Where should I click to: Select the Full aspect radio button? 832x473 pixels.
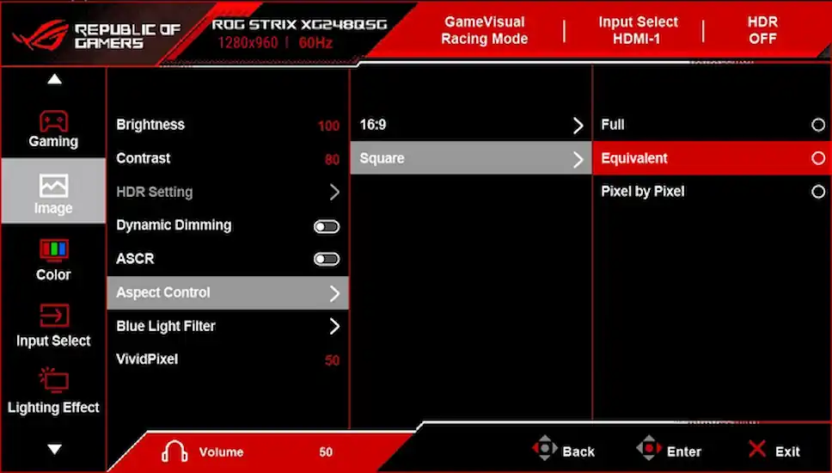tap(817, 125)
